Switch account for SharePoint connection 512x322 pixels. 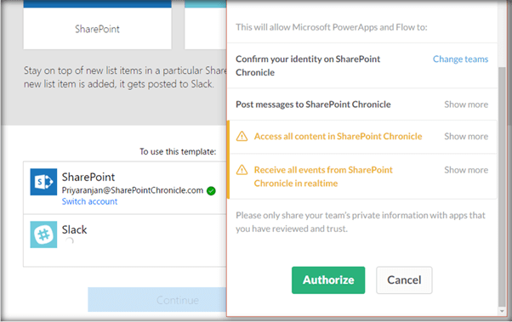(89, 201)
